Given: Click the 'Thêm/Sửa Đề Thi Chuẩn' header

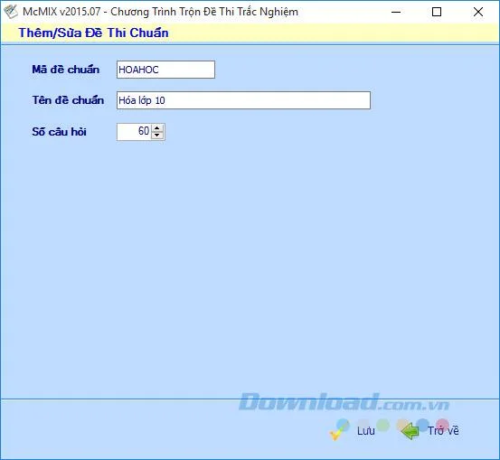Looking at the screenshot, I should pos(93,33).
